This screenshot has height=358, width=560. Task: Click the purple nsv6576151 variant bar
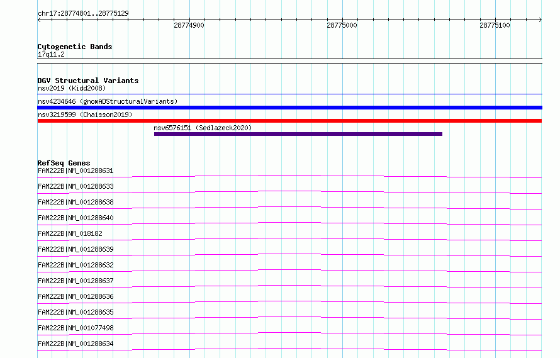298,134
